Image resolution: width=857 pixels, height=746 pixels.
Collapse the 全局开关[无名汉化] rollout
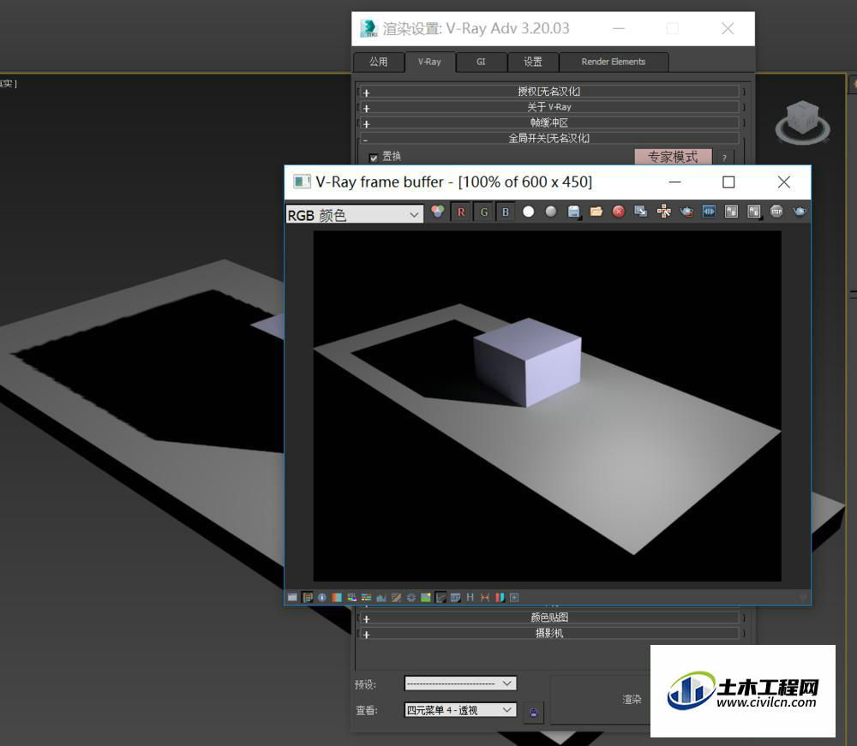(x=549, y=138)
